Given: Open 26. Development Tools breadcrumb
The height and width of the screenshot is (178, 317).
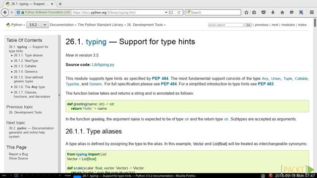Looking at the screenshot, I should pyautogui.click(x=145, y=25).
